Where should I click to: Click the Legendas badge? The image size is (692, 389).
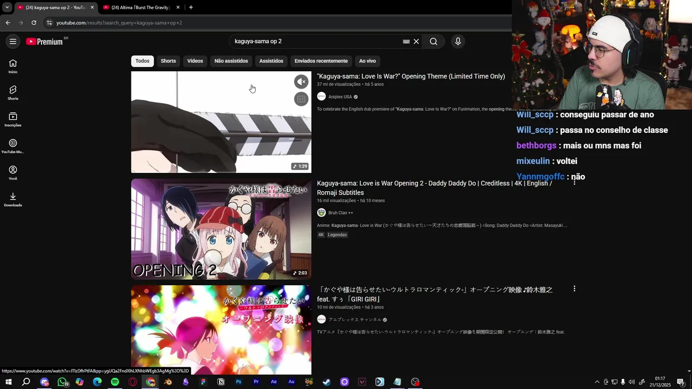(x=337, y=235)
